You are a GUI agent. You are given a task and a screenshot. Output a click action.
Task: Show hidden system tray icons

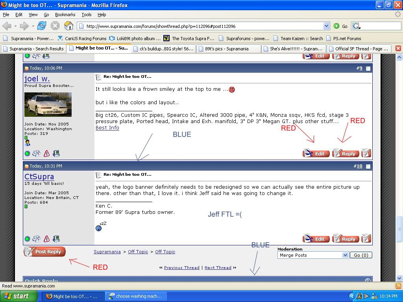tap(352, 296)
